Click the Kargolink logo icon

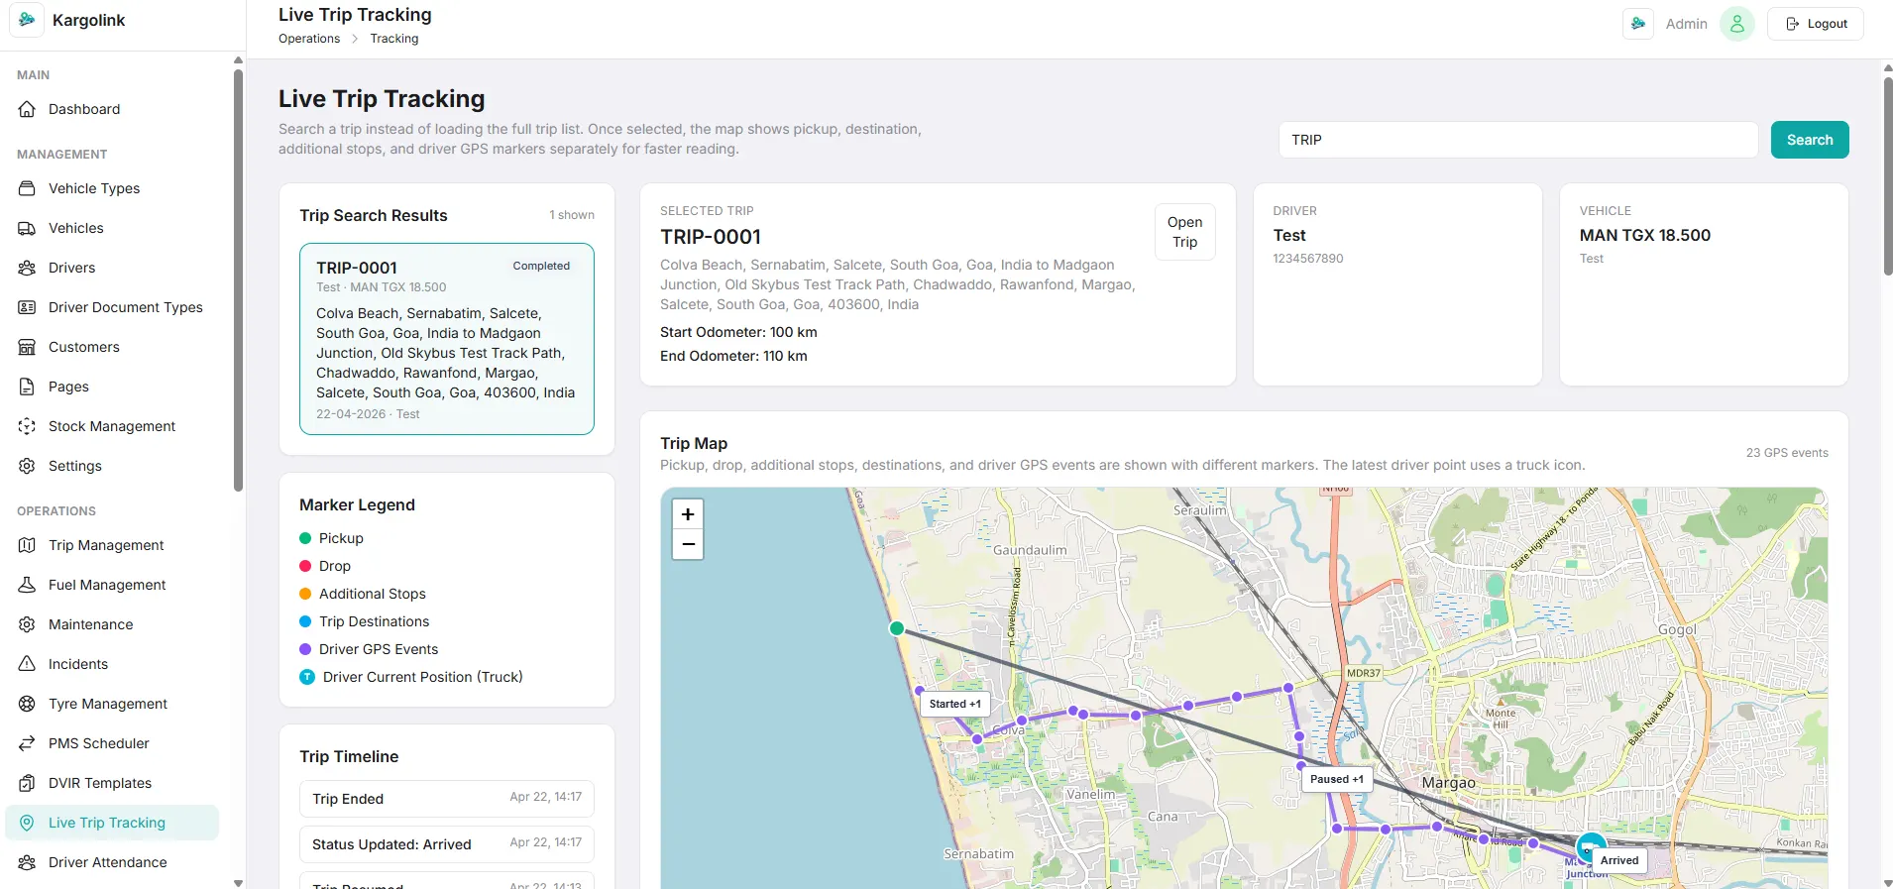(27, 20)
